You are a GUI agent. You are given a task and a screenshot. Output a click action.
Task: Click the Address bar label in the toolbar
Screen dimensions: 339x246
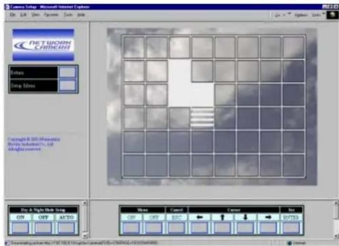click(301, 15)
